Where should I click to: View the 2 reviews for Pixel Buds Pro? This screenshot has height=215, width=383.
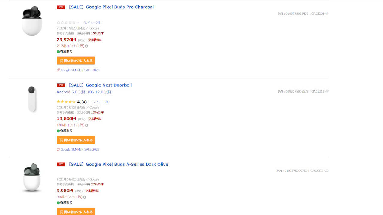tap(92, 23)
